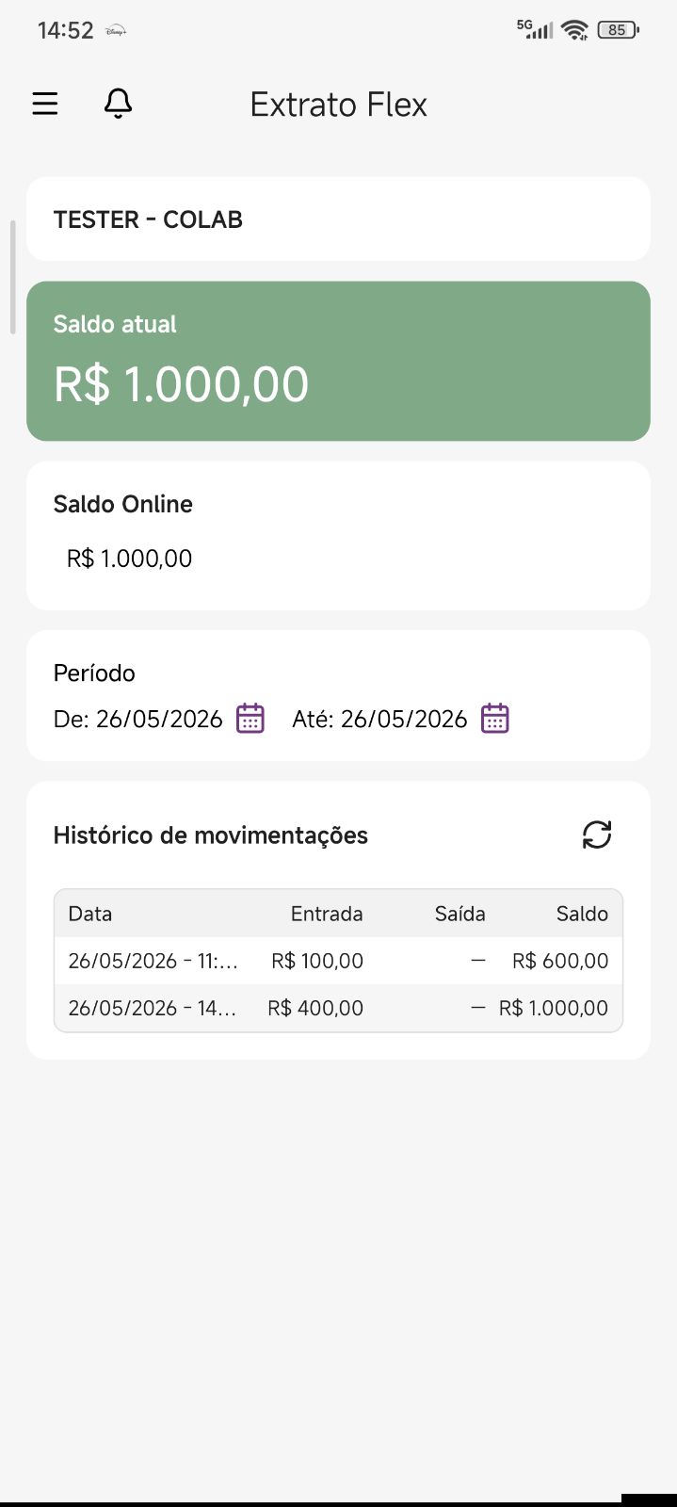Click the Saldo column header
Image resolution: width=677 pixels, height=1507 pixels.
click(x=582, y=914)
